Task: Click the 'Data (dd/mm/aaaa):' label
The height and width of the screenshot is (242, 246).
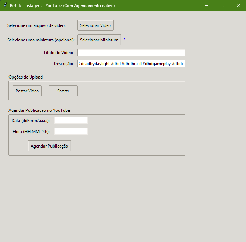Action: [x=31, y=121]
